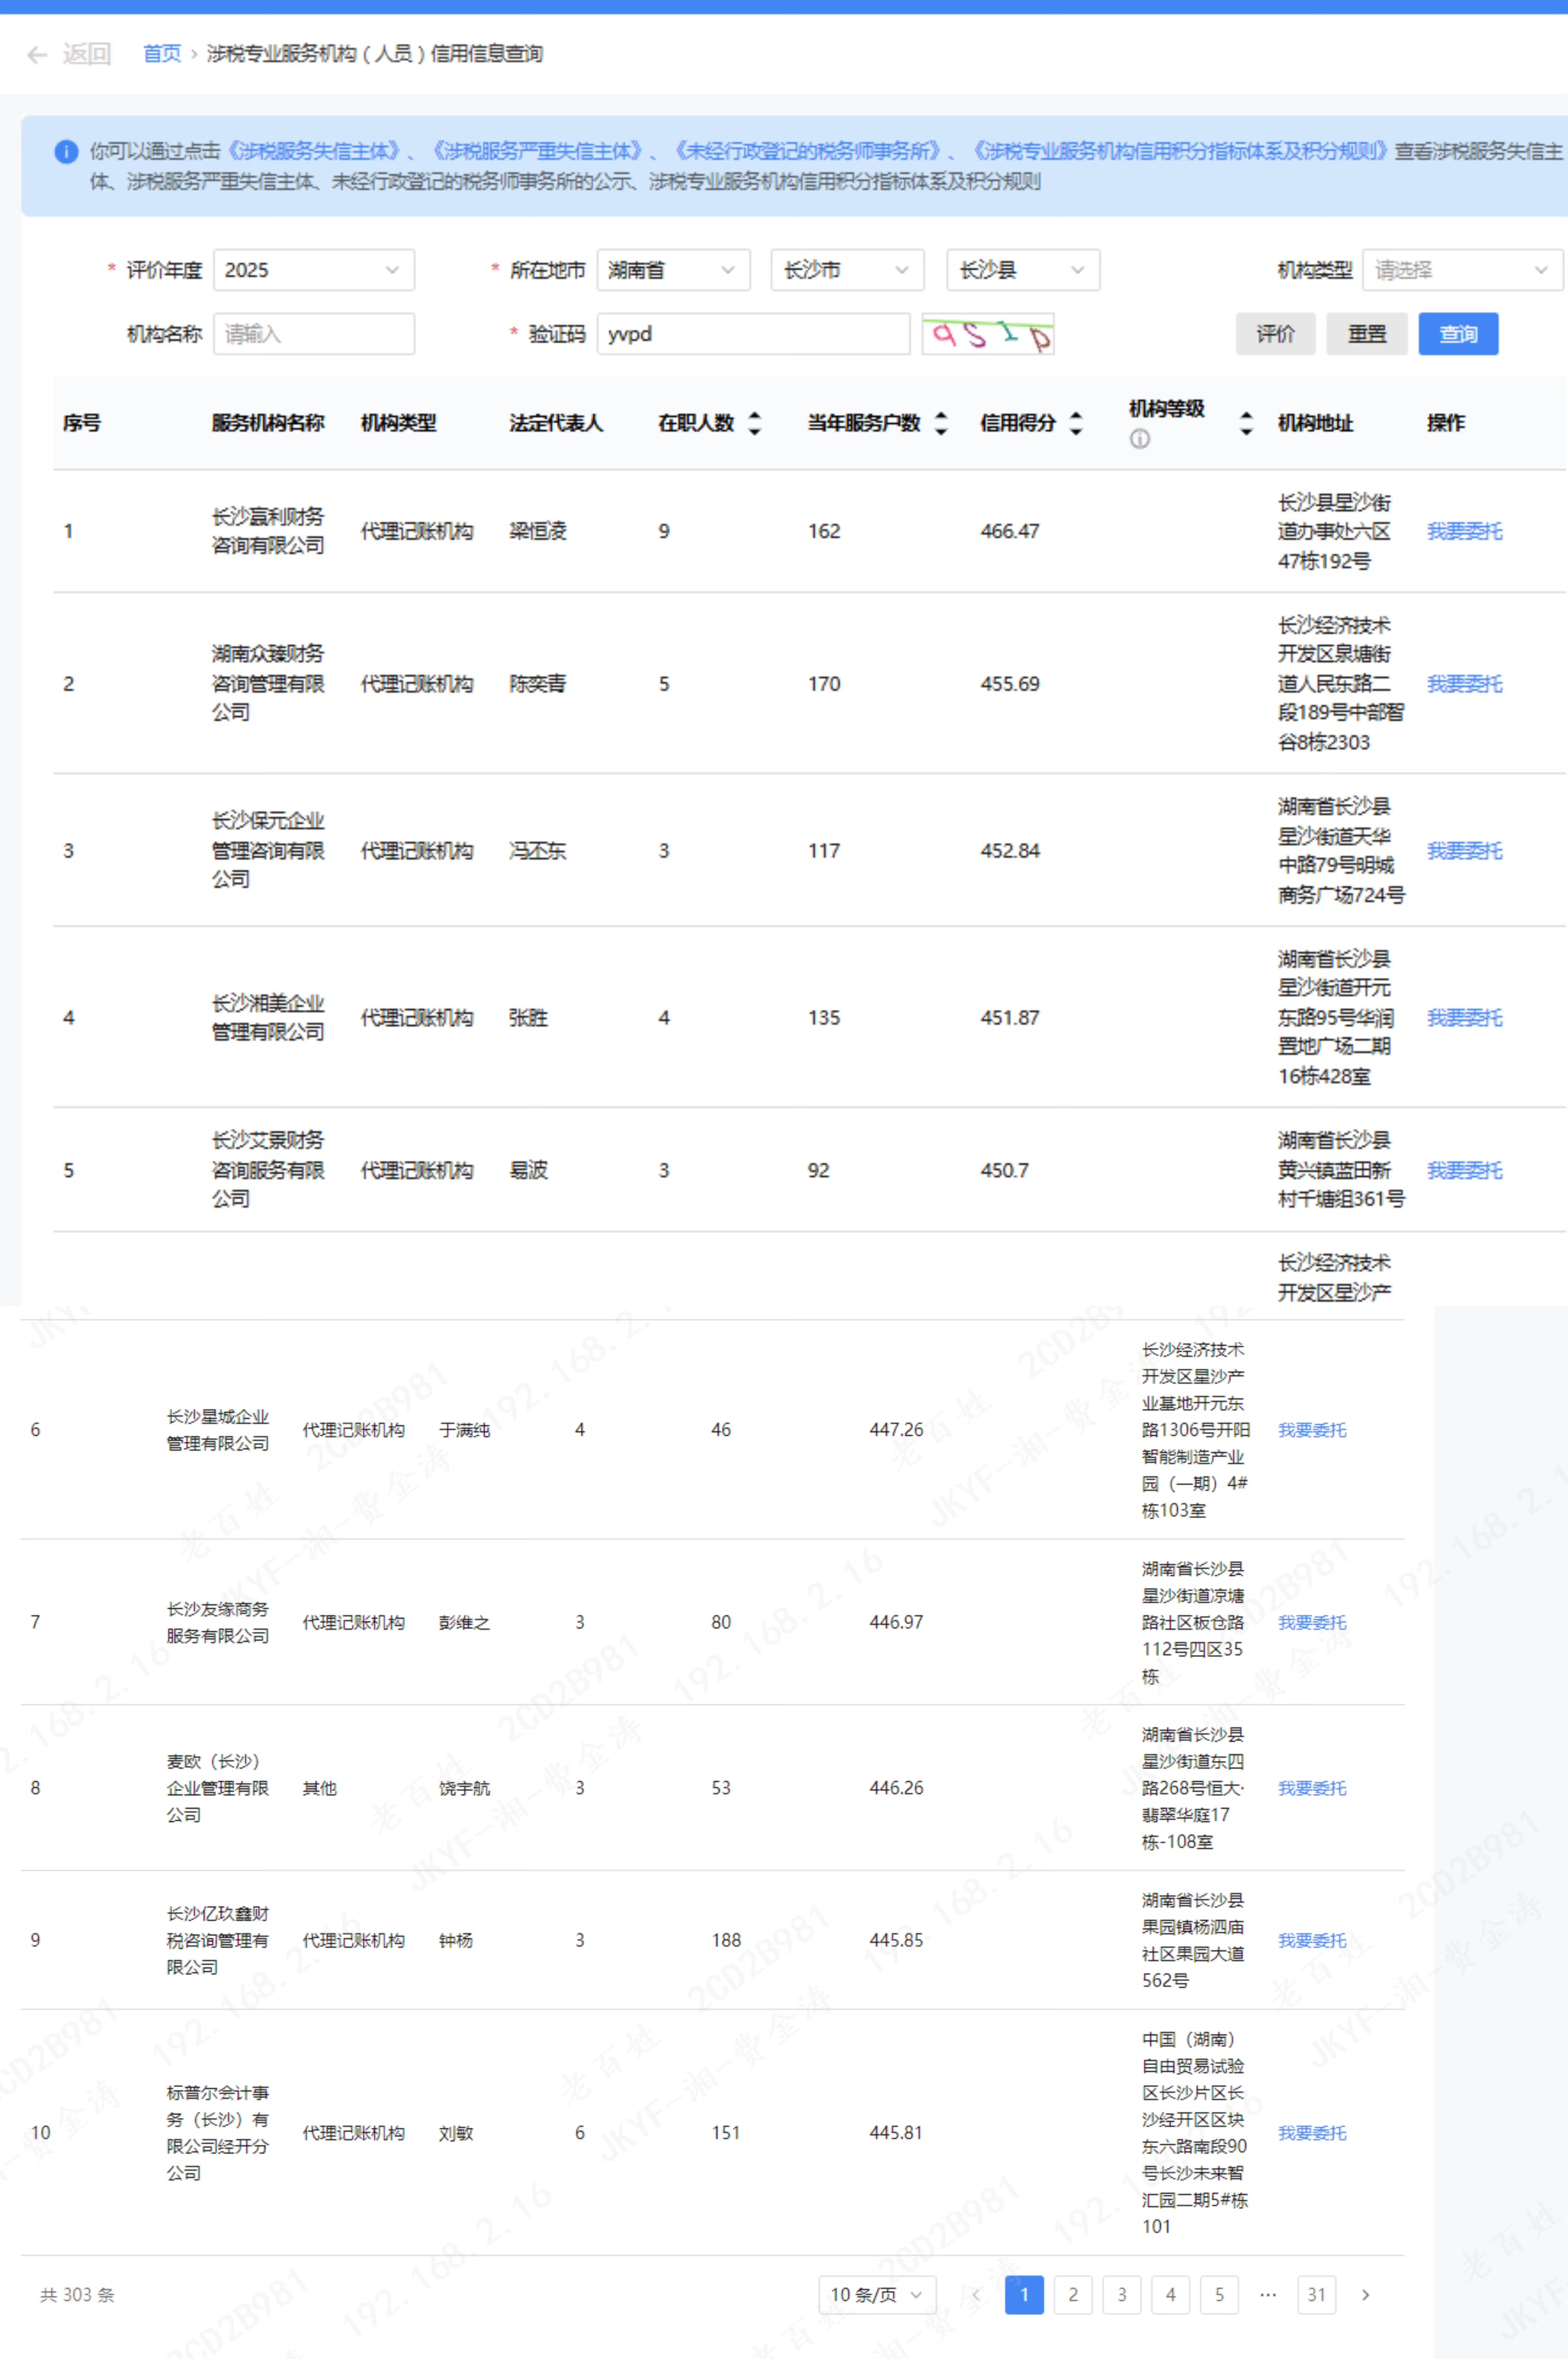Focus the 机构名称 input field
This screenshot has height=2359, width=1568.
pyautogui.click(x=313, y=334)
